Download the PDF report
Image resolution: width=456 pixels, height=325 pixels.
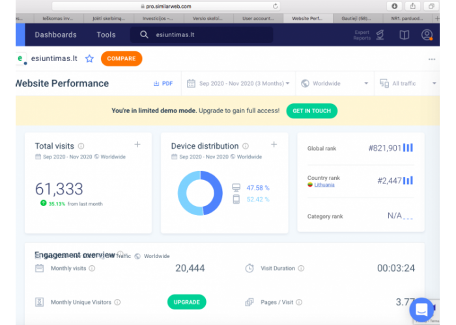163,84
